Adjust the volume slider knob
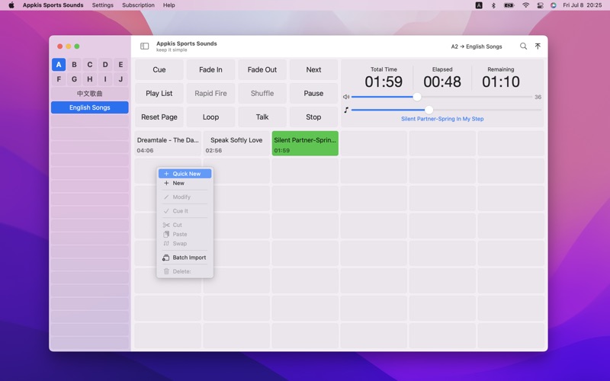Viewport: 610px width, 381px height. (x=416, y=97)
